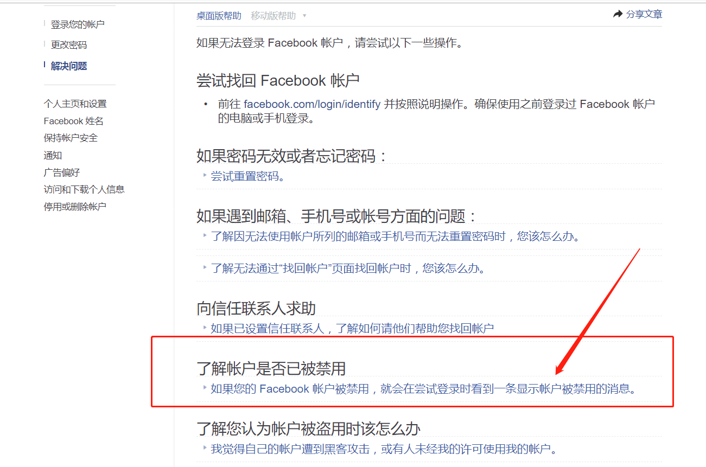The image size is (706, 467).
Task: Open 通知 sidebar link
Action: pos(53,155)
